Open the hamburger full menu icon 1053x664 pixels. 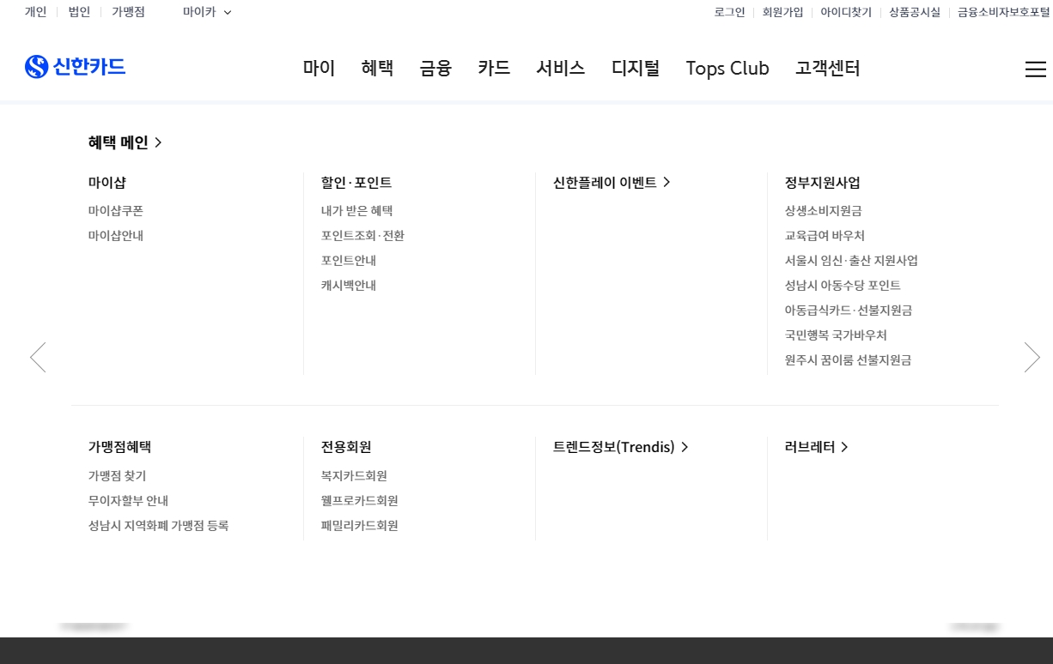[1036, 69]
